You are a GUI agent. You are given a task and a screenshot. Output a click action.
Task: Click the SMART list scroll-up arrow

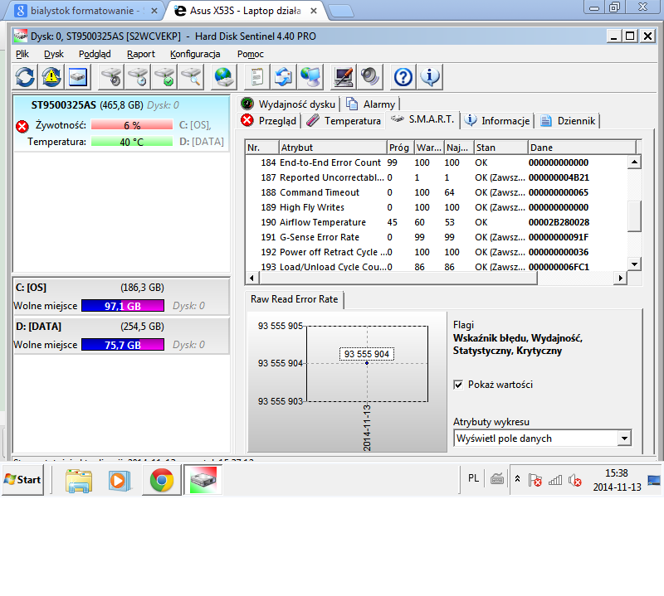634,162
